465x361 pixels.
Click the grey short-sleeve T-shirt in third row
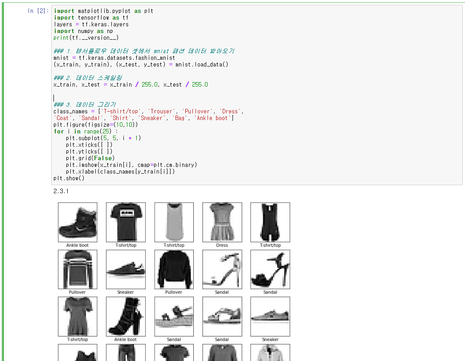77,316
